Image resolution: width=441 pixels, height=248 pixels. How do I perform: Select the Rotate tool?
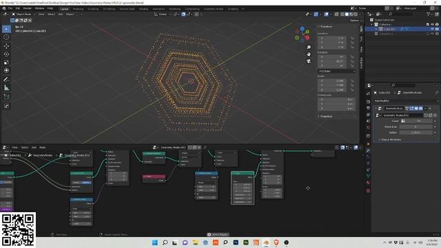[x=6, y=54]
